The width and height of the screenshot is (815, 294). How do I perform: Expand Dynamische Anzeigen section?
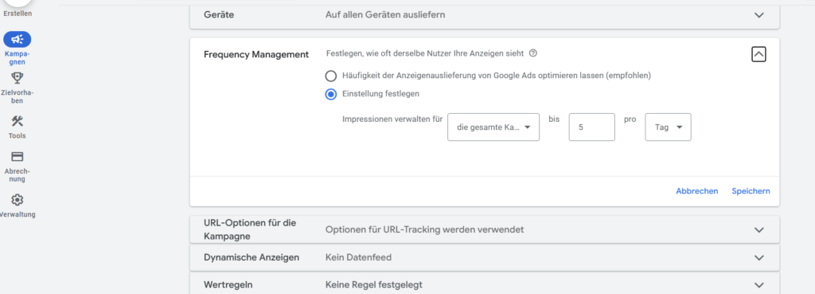(x=758, y=257)
